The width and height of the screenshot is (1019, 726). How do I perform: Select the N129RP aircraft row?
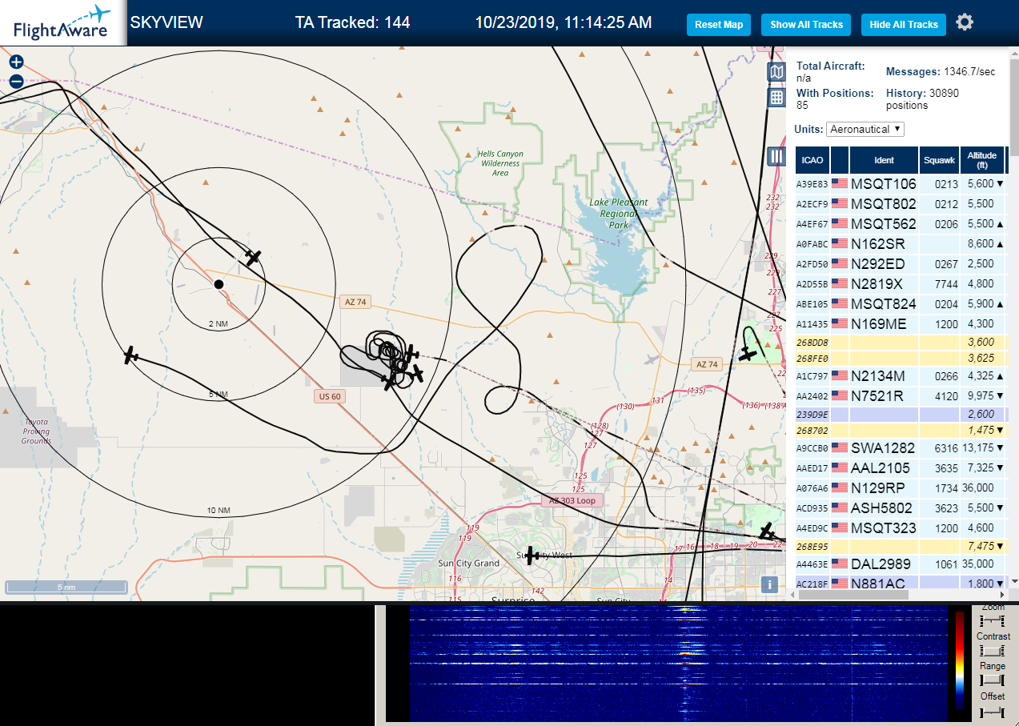point(901,487)
